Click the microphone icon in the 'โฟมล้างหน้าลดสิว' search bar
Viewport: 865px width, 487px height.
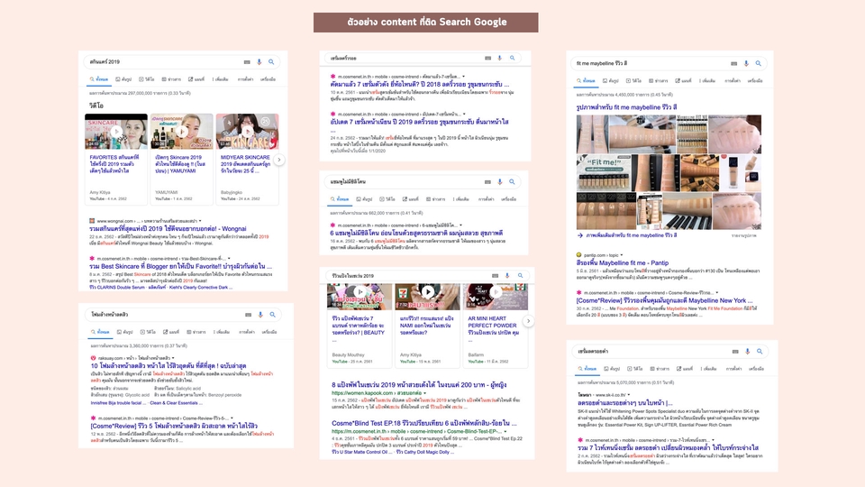click(x=260, y=314)
